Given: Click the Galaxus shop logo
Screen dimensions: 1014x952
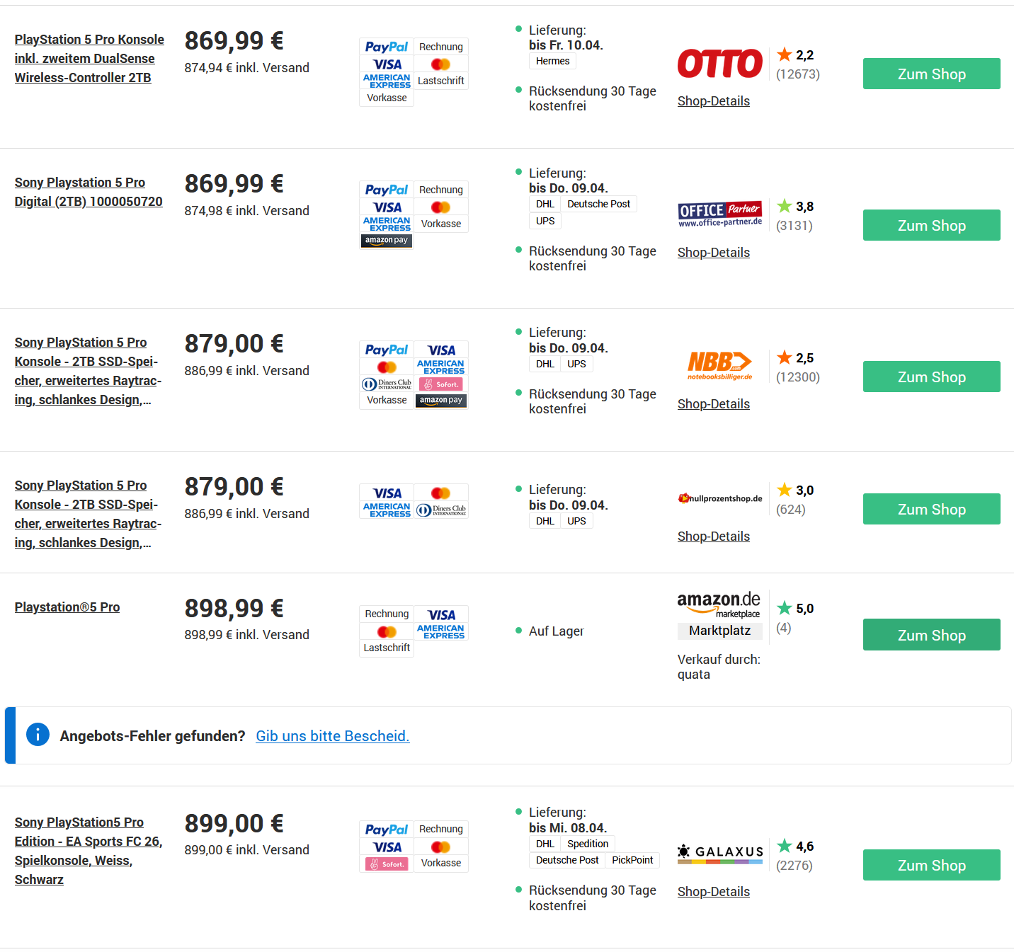Looking at the screenshot, I should click(719, 853).
